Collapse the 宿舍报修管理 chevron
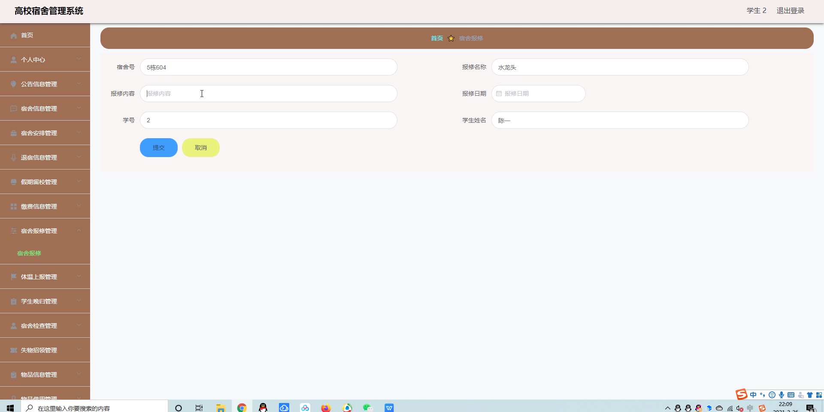 79,230
